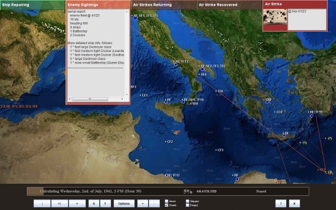
Task: Select the Air Strikes Returning tab
Action: [163, 4]
